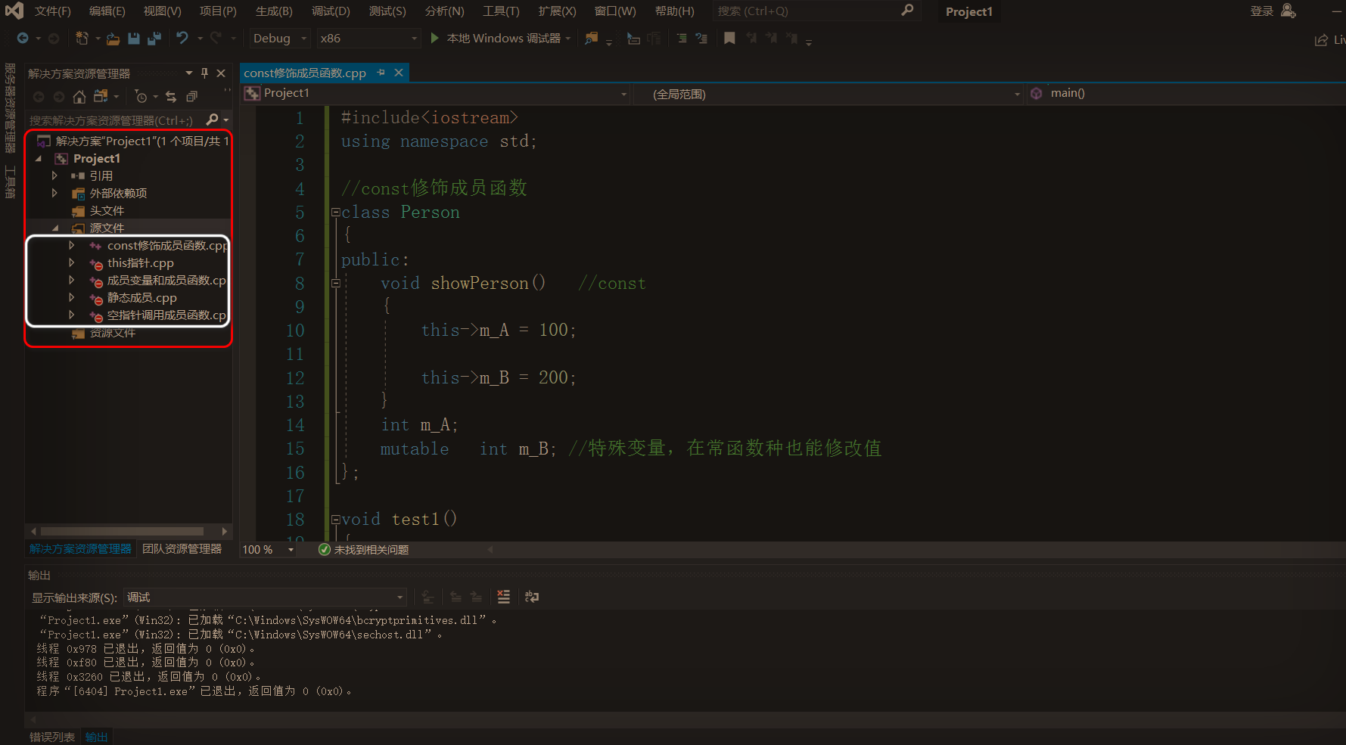The image size is (1346, 745).
Task: Switch to the 错误列表 tab
Action: click(52, 737)
